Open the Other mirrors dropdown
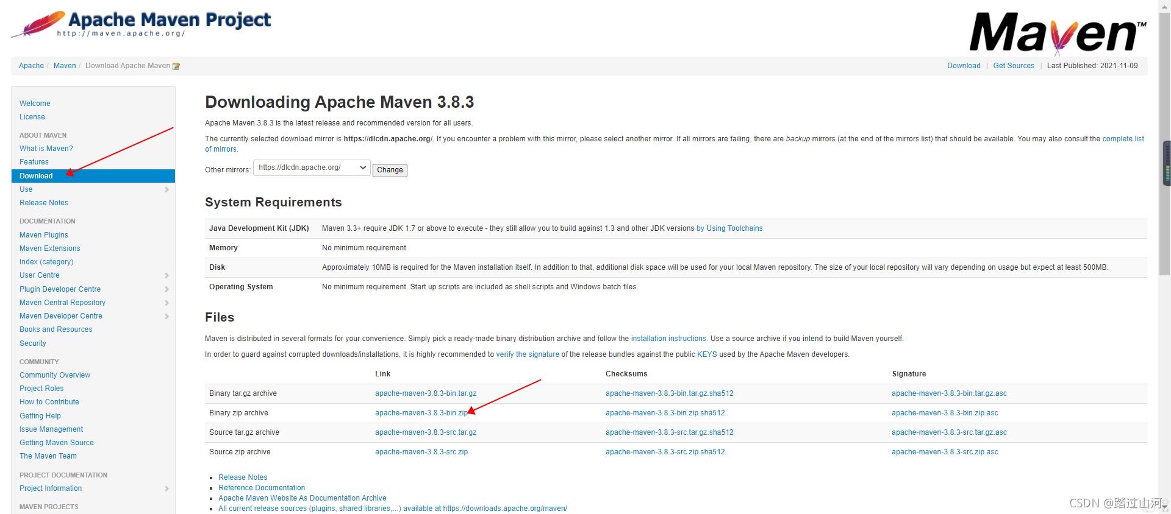Screen dimensions: 1171x514 pyautogui.click(x=312, y=167)
